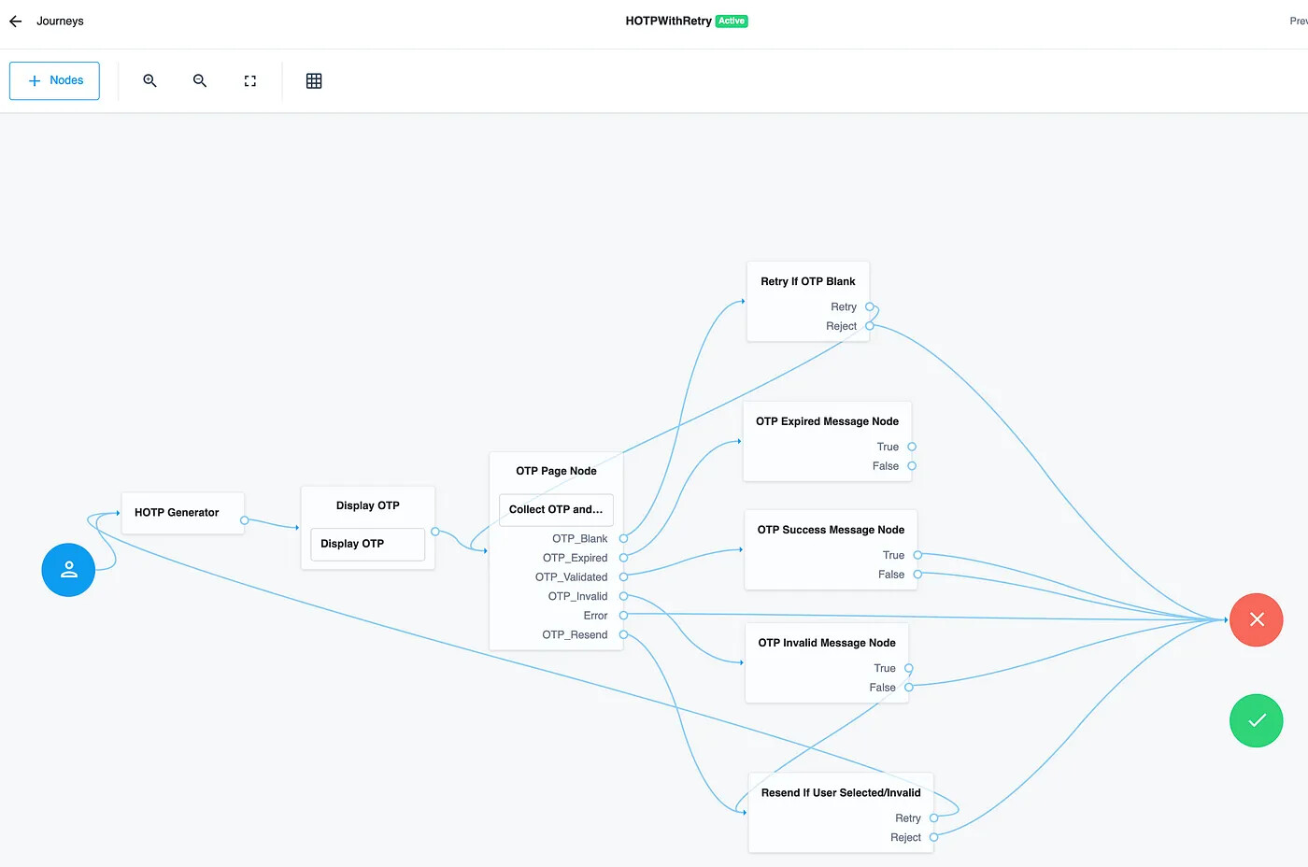Click the Journeys breadcrumb link
Image resolution: width=1308 pixels, height=867 pixels.
60,21
